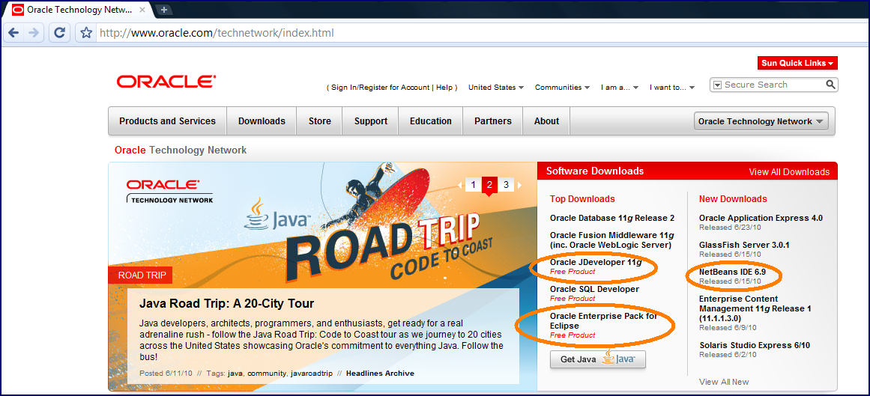The height and width of the screenshot is (396, 870).
Task: Open the Sun Quick Links dropdown
Action: click(797, 63)
